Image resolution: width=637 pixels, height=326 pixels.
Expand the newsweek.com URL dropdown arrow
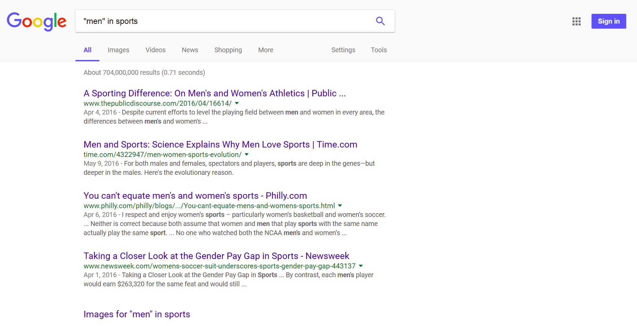tap(361, 266)
